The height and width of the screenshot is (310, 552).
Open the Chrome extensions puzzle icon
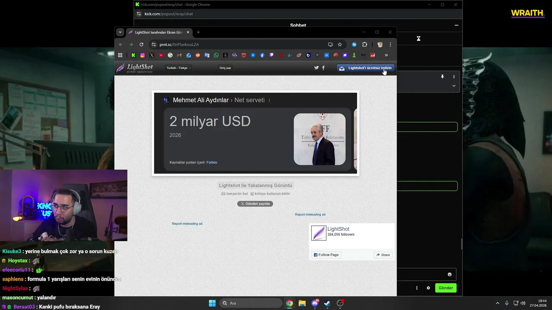[364, 44]
